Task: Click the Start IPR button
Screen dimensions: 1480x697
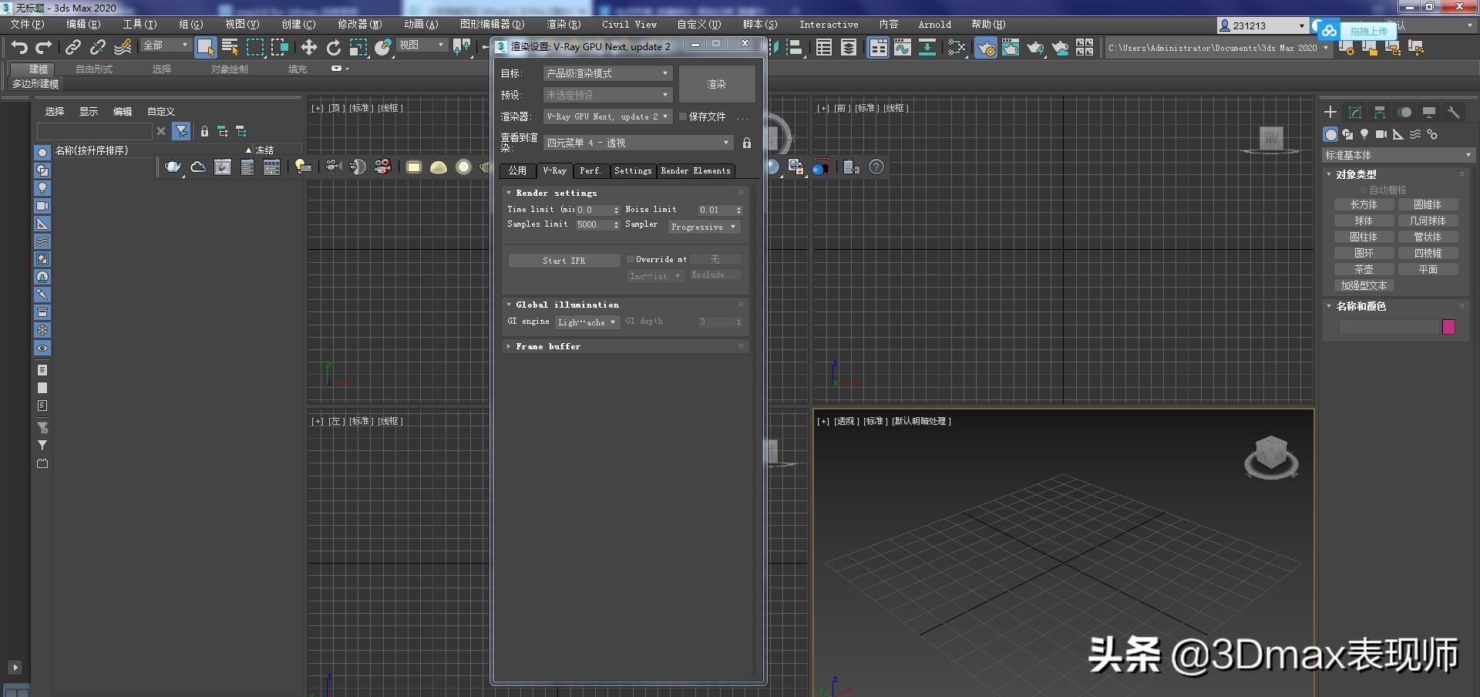Action: (563, 261)
